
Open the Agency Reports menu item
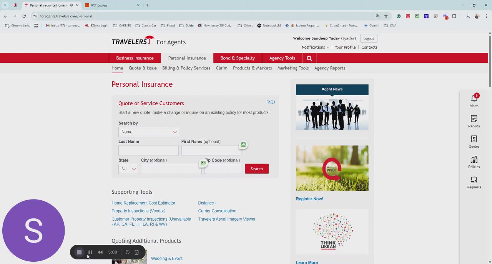tap(330, 68)
